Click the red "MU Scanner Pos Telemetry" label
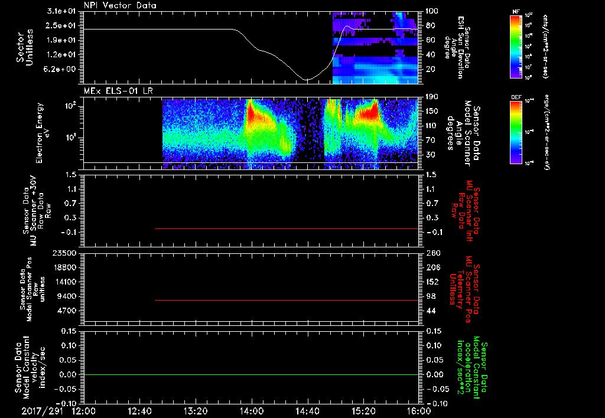The height and width of the screenshot is (418, 605). 464,289
